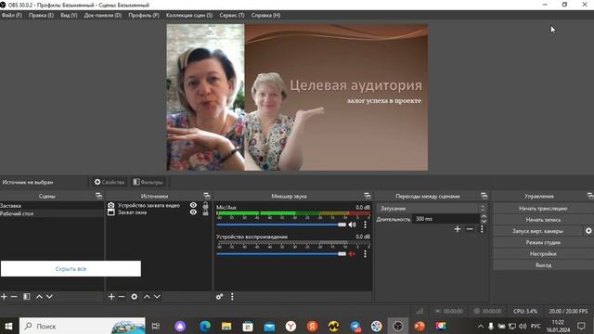Hide the video capture device source
Viewport: 594px width, 334px height.
point(193,205)
